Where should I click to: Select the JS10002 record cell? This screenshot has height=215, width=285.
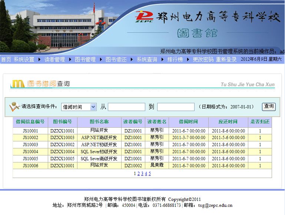[x=30, y=138]
